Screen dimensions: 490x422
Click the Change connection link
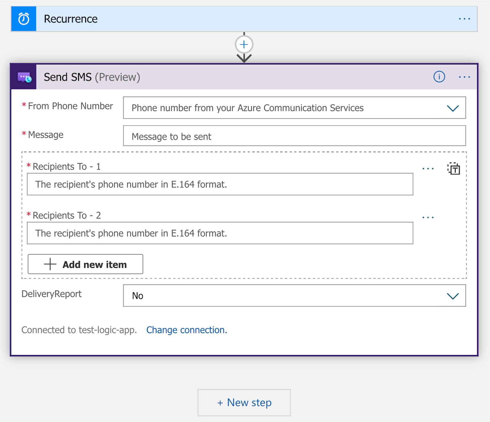186,330
